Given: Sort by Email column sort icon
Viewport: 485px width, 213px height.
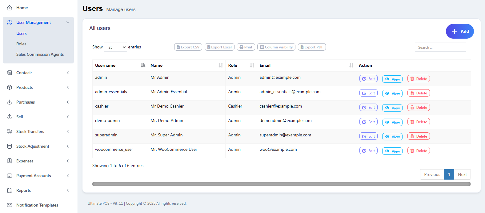Looking at the screenshot, I should click(351, 65).
